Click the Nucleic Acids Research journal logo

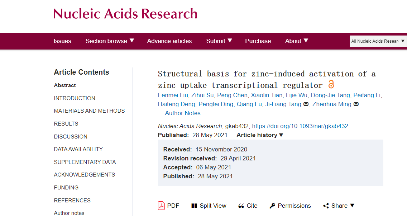tap(125, 14)
